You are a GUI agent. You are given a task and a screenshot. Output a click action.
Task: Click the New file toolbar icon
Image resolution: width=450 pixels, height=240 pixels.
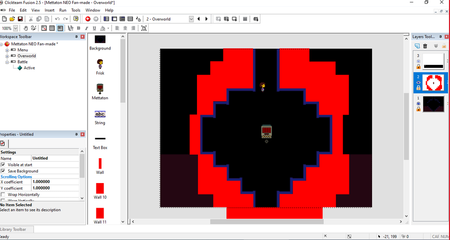click(4, 19)
